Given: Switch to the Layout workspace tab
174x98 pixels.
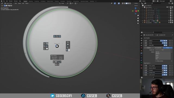Looking at the screenshot, I should click(x=25, y=1).
